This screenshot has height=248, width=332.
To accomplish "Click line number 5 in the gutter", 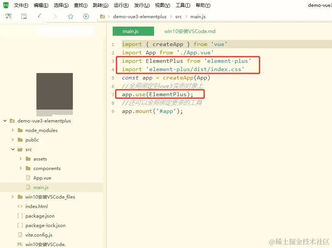I will (x=113, y=78).
